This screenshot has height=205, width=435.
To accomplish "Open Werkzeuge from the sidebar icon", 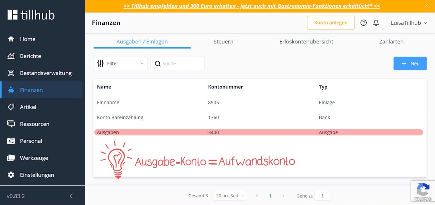I will click(x=12, y=158).
